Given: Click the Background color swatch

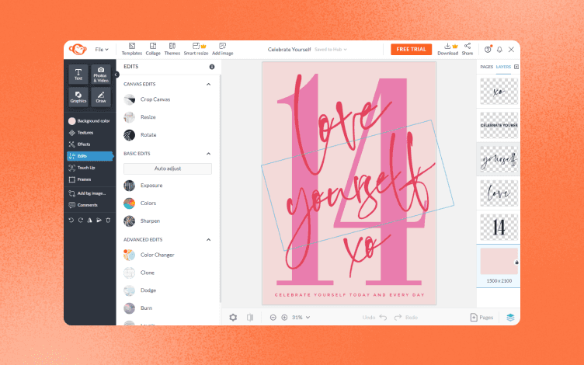Looking at the screenshot, I should [72, 121].
